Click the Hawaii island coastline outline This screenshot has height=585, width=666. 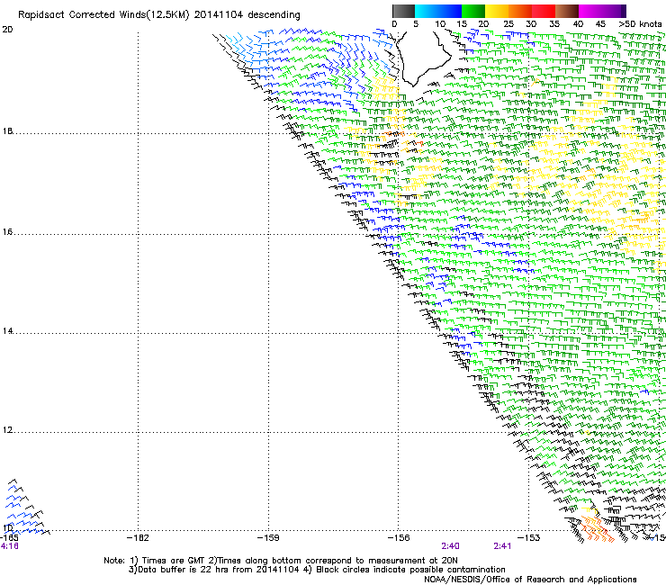[425, 58]
